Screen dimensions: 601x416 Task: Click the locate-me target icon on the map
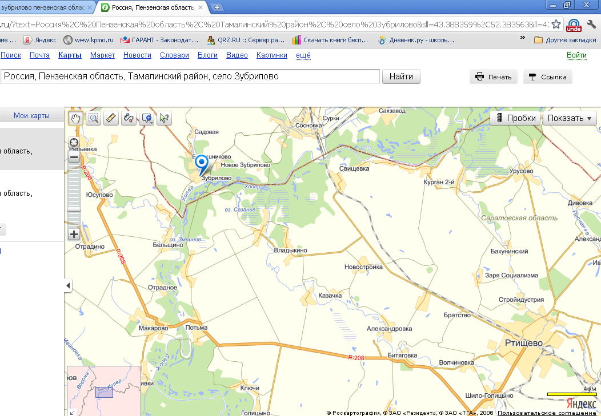click(74, 143)
